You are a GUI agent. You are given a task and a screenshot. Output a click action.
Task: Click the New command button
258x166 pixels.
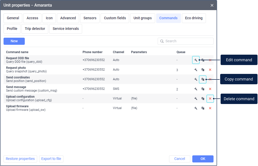[14, 41]
